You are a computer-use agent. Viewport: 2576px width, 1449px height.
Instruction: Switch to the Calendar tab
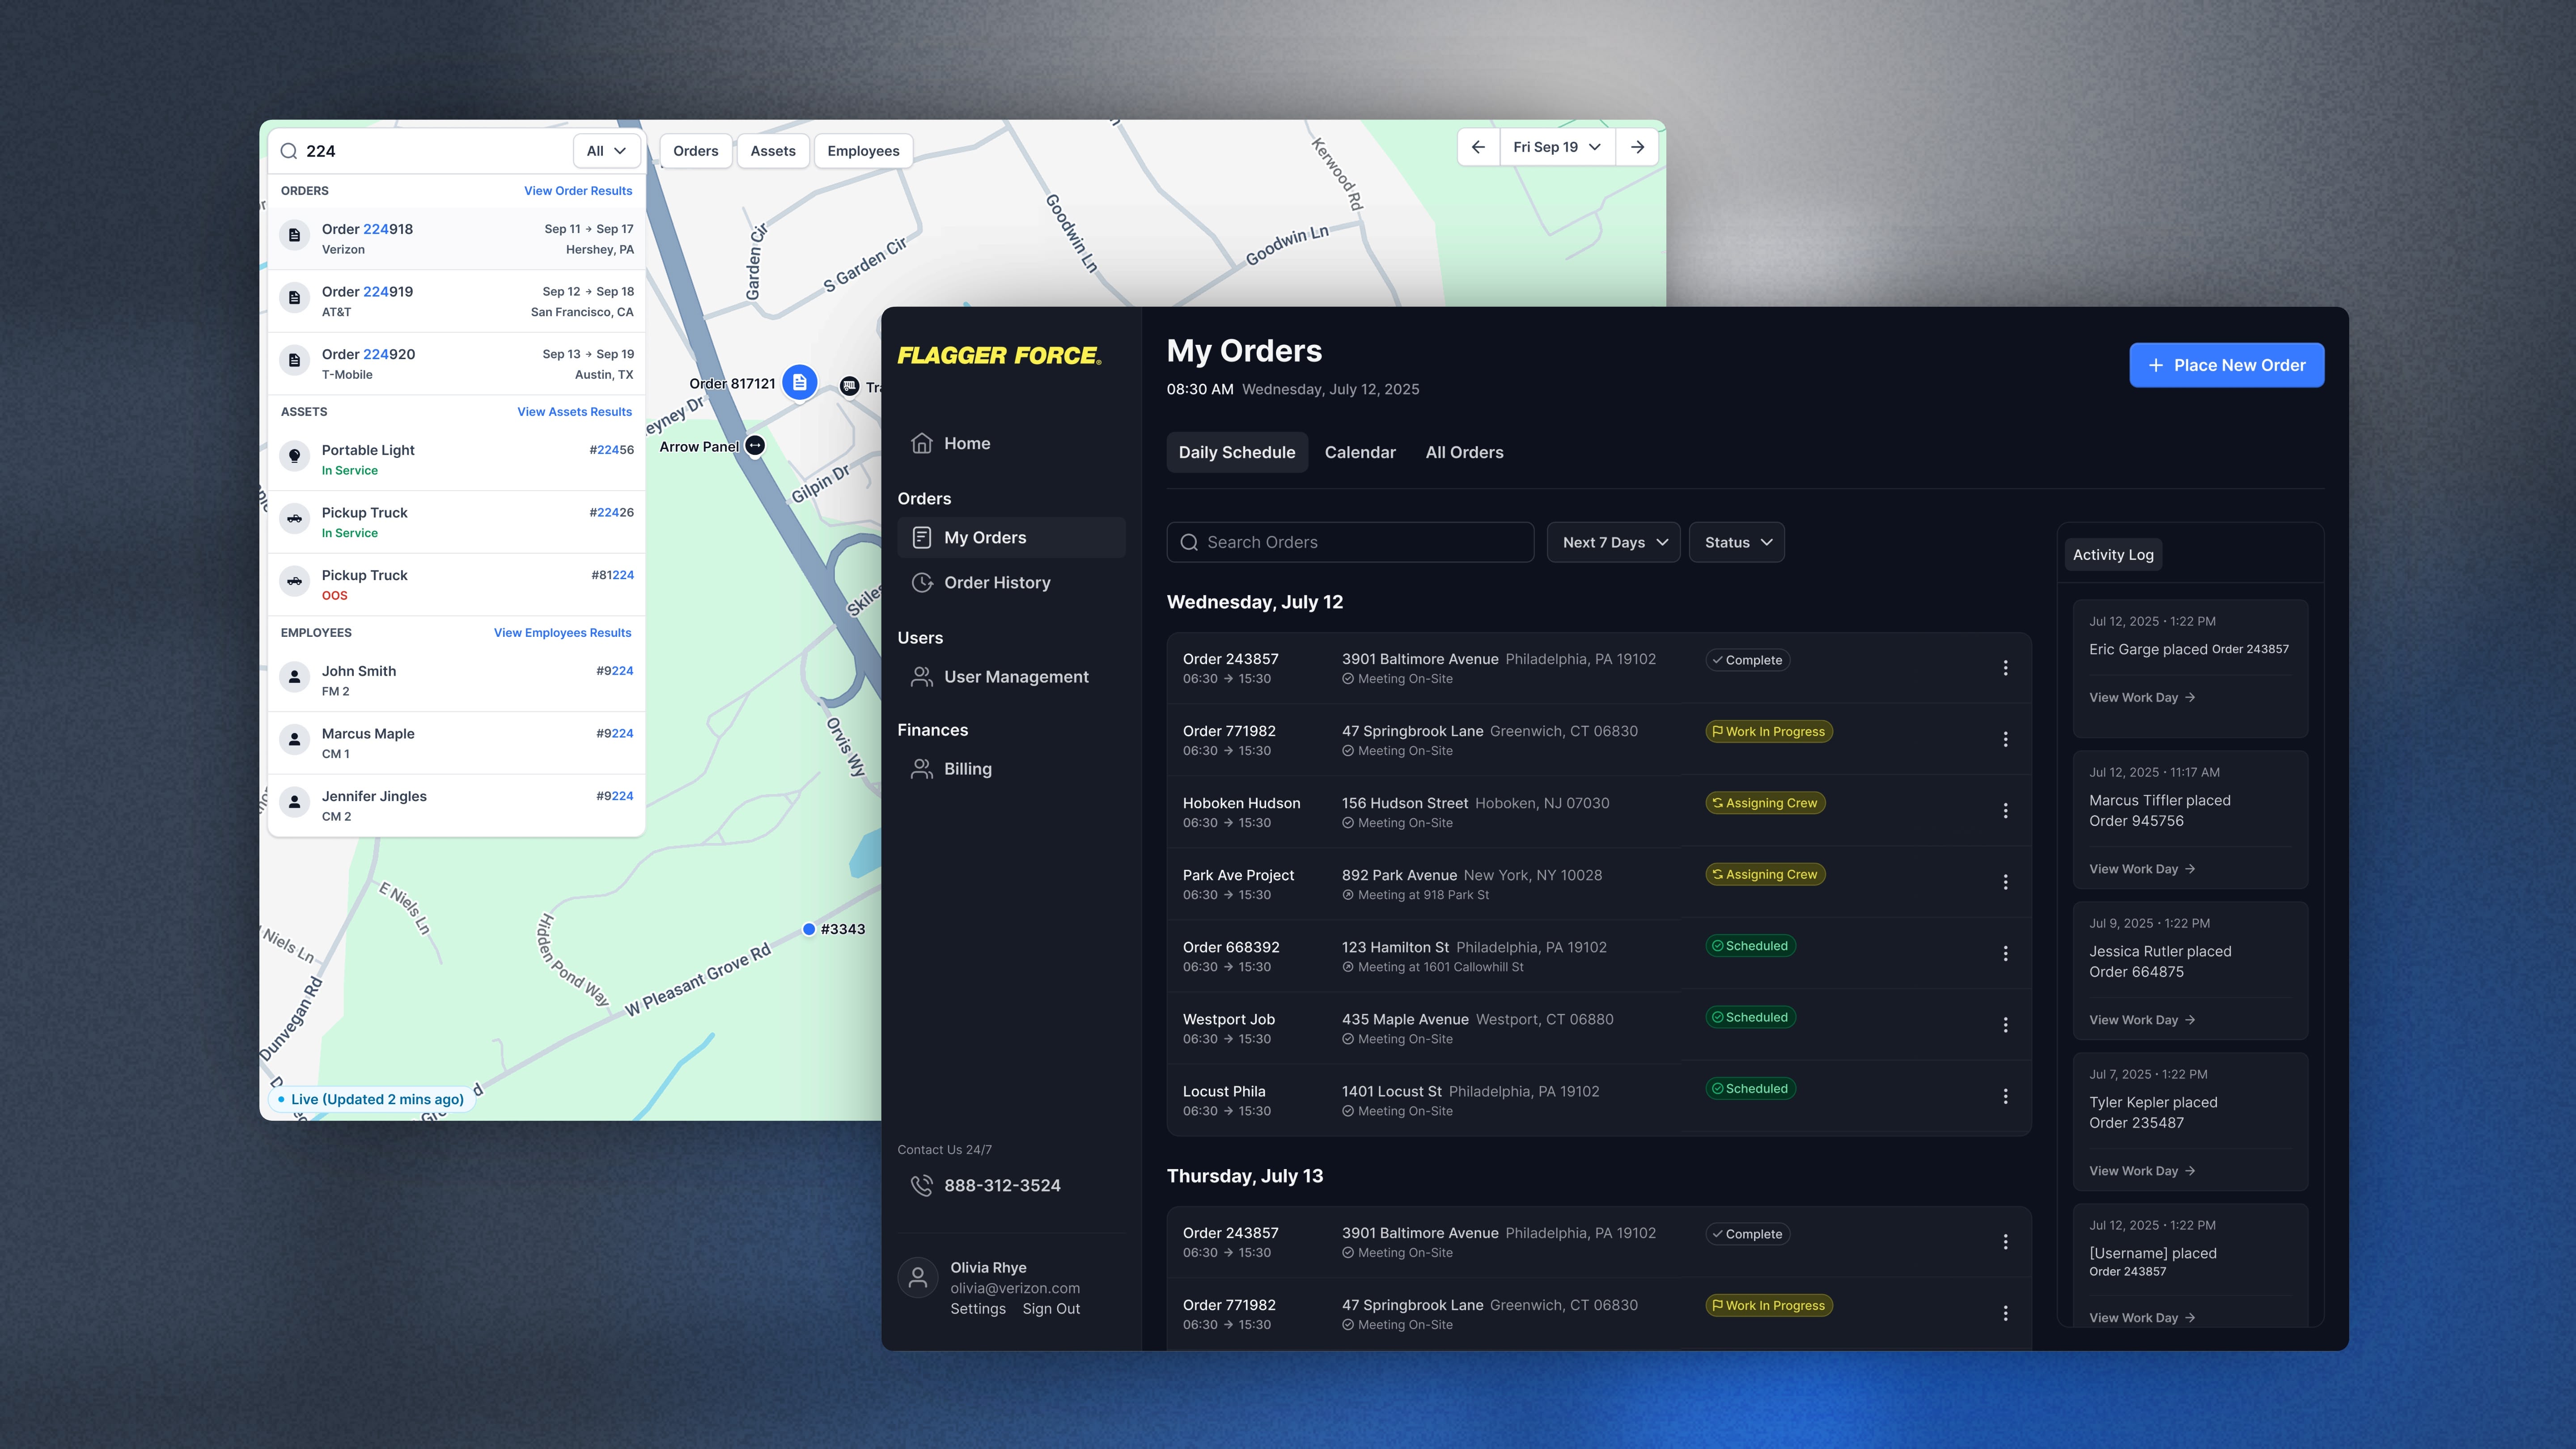1359,452
